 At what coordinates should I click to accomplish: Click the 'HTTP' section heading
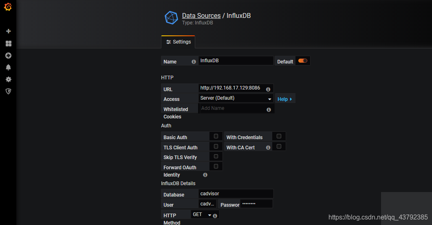(167, 78)
